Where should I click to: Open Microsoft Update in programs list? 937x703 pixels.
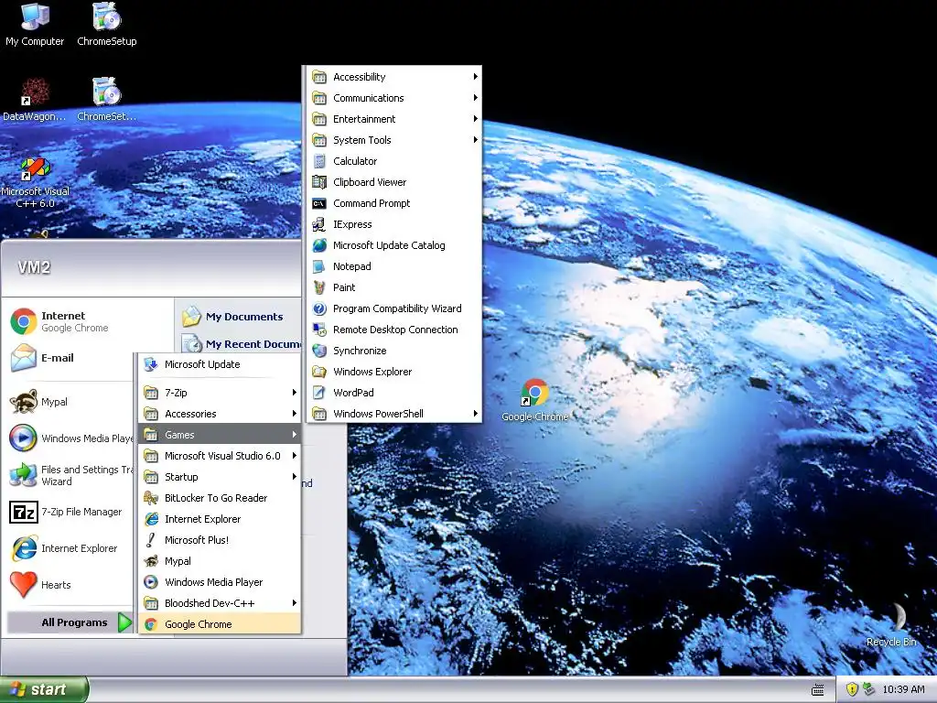coord(220,364)
